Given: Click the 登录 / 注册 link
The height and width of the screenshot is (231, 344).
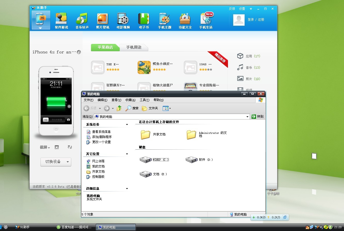Looking at the screenshot, I should 256,20.
